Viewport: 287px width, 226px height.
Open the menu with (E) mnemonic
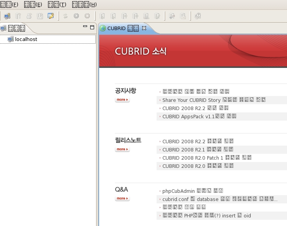33,5
